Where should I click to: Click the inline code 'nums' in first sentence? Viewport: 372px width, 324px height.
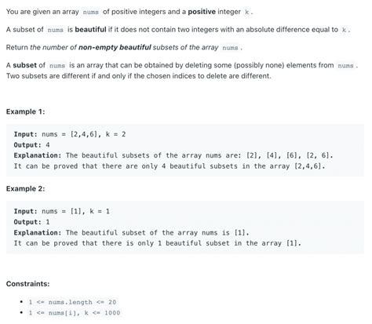pos(91,12)
